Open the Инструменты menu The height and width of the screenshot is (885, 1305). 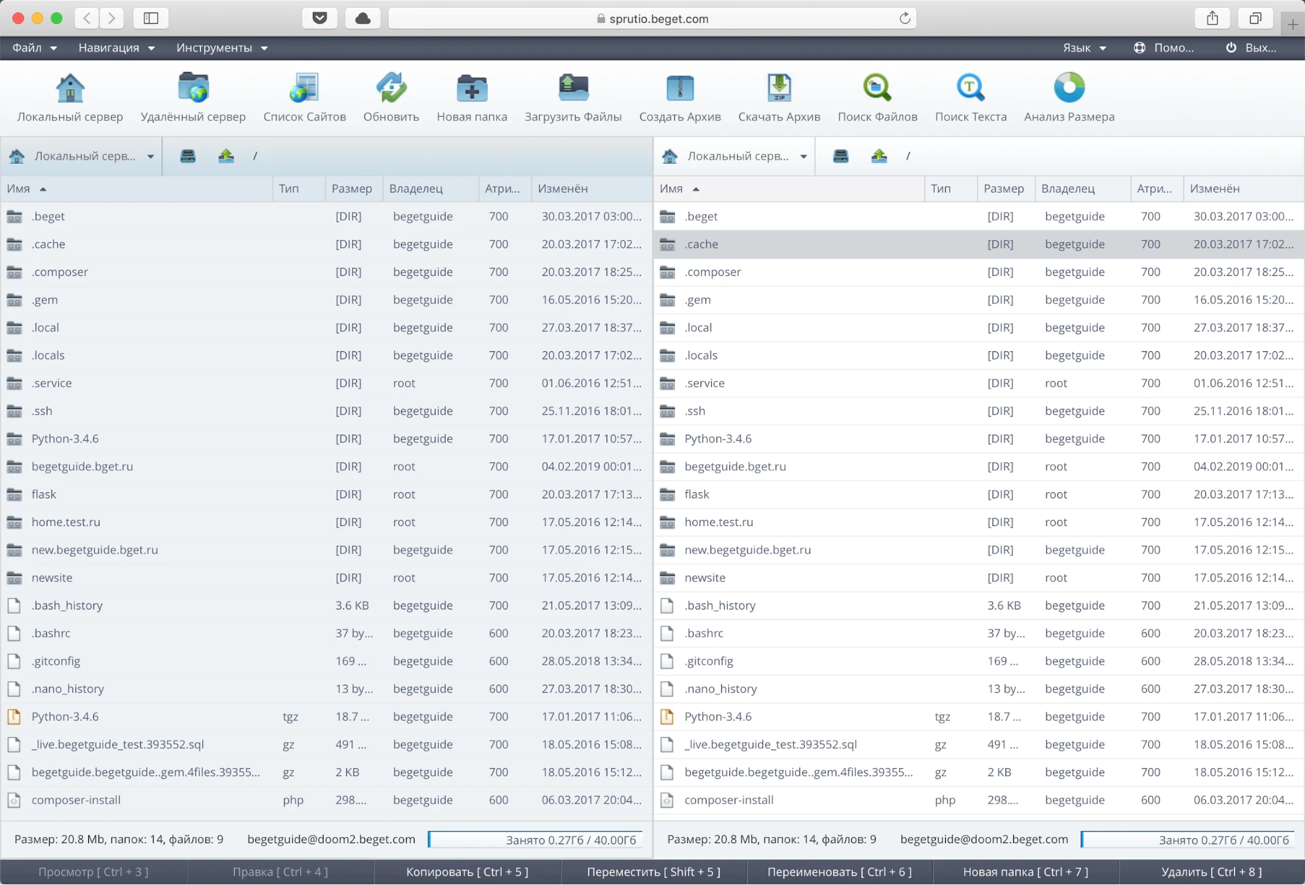click(x=221, y=48)
